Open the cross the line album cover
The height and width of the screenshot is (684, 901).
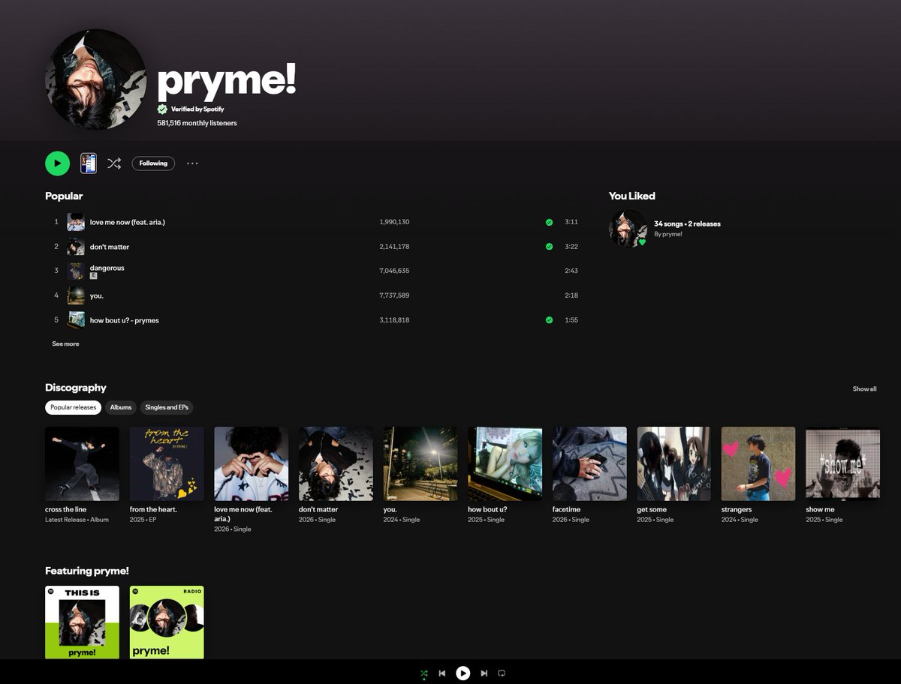point(82,463)
